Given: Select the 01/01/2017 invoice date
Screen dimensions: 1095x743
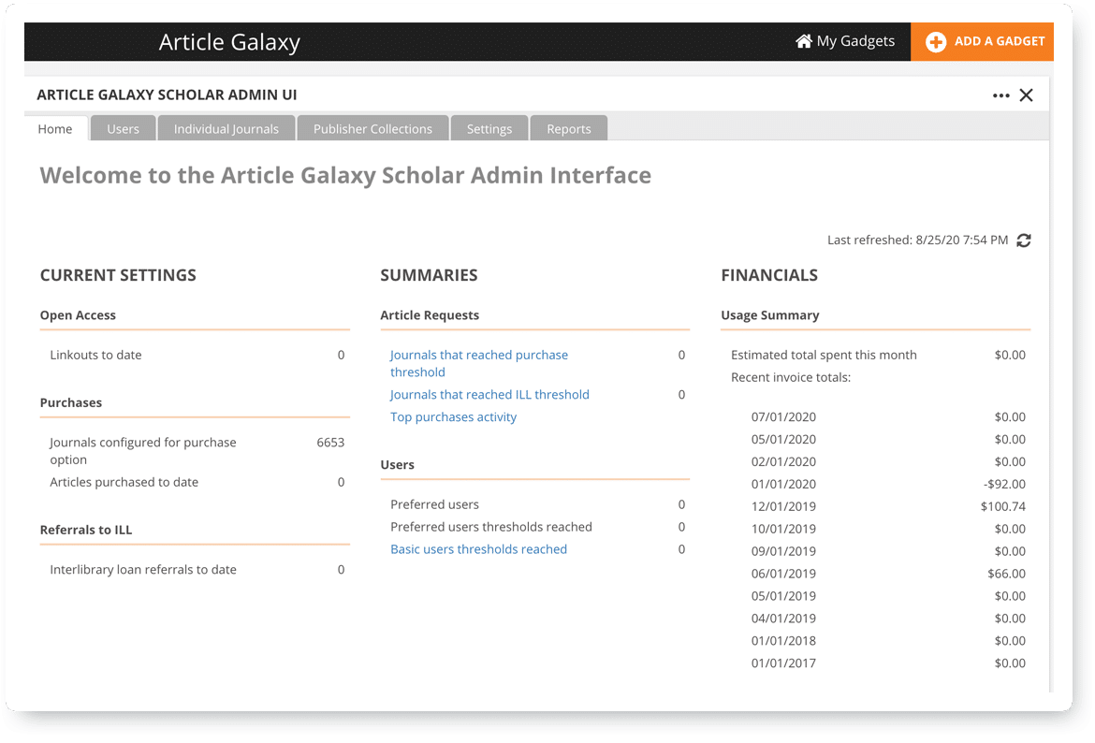Looking at the screenshot, I should [783, 663].
